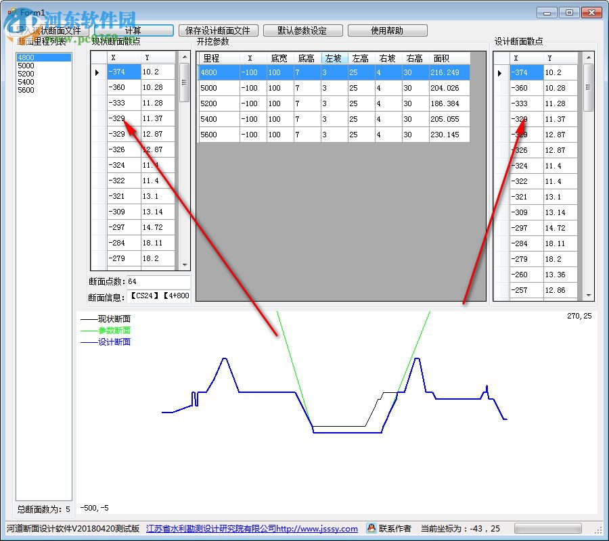Click the 参数断面 legend entry

pyautogui.click(x=106, y=331)
